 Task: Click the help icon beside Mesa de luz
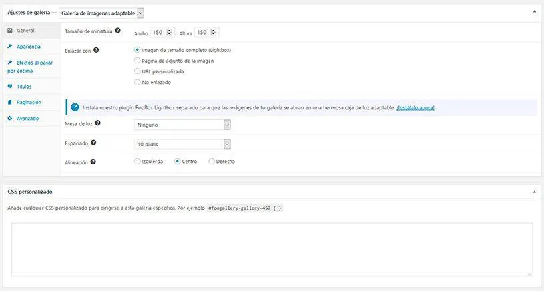[x=98, y=123]
